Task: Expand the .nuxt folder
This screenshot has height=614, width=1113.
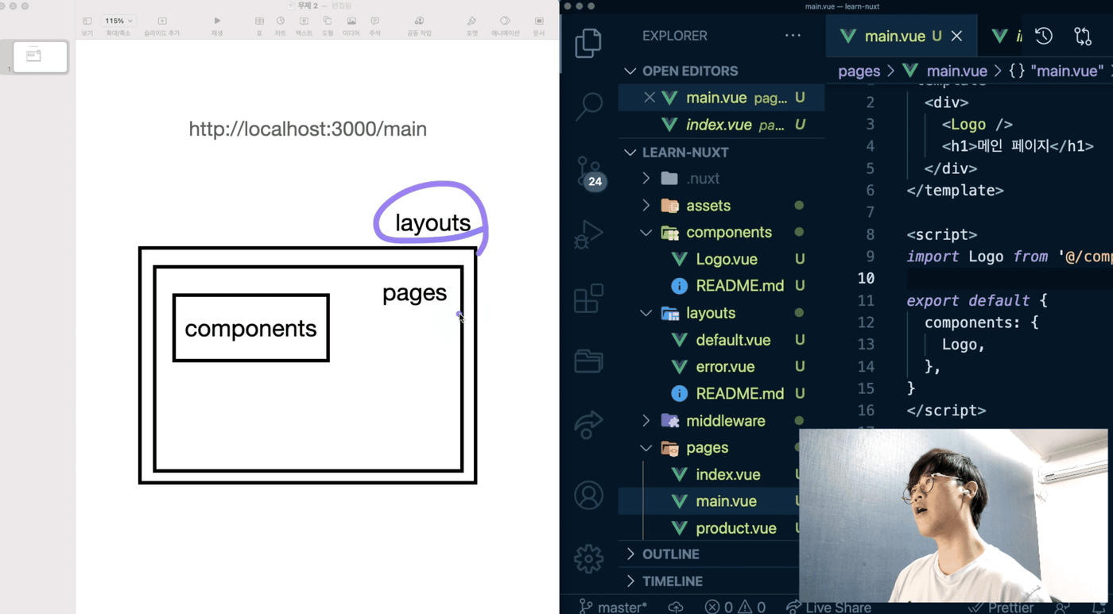Action: tap(646, 179)
